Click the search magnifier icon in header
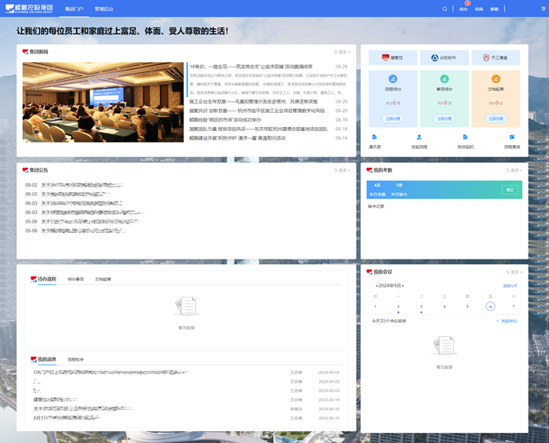This screenshot has height=443, width=549. click(x=445, y=9)
